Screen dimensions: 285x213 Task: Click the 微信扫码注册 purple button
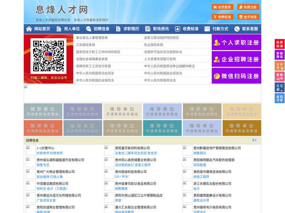[236, 76]
